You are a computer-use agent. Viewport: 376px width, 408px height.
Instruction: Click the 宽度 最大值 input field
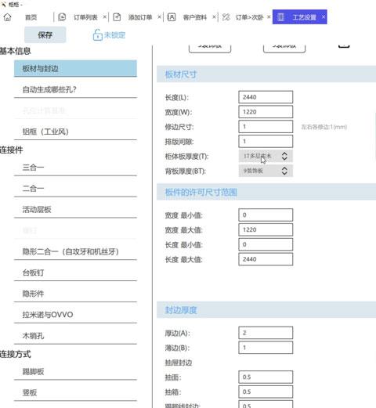pos(266,229)
